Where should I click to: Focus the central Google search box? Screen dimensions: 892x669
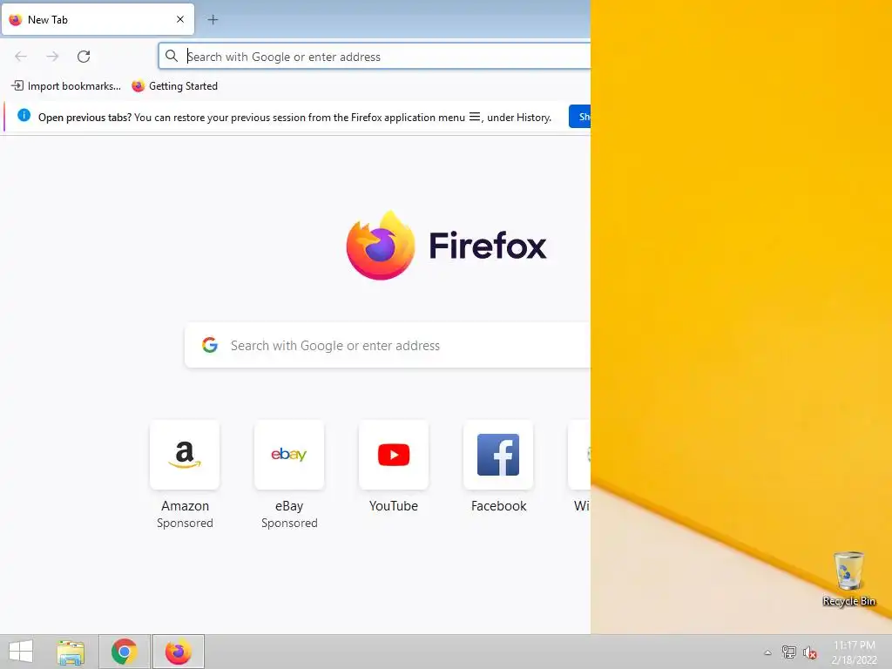click(x=388, y=345)
